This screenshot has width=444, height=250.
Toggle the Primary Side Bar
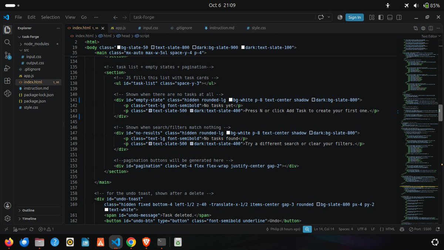381,17
